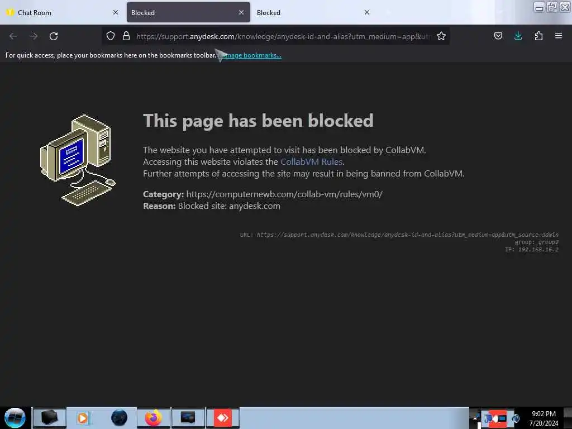The width and height of the screenshot is (572, 429).
Task: Close the active Blocked tab
Action: tap(241, 12)
